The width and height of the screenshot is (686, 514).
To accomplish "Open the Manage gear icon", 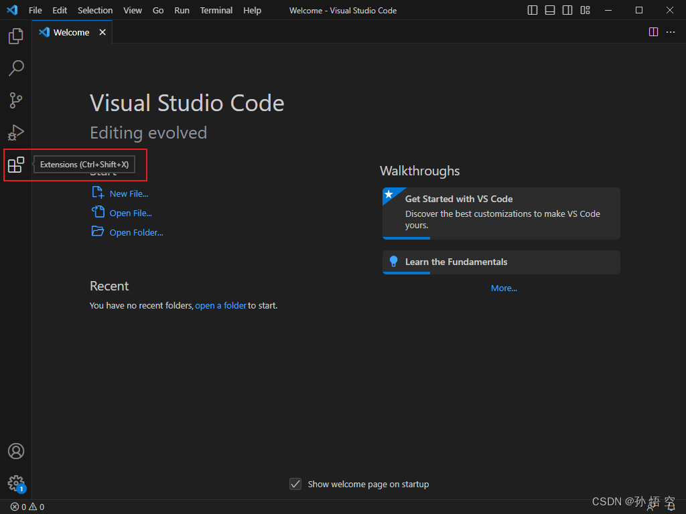I will (x=16, y=483).
